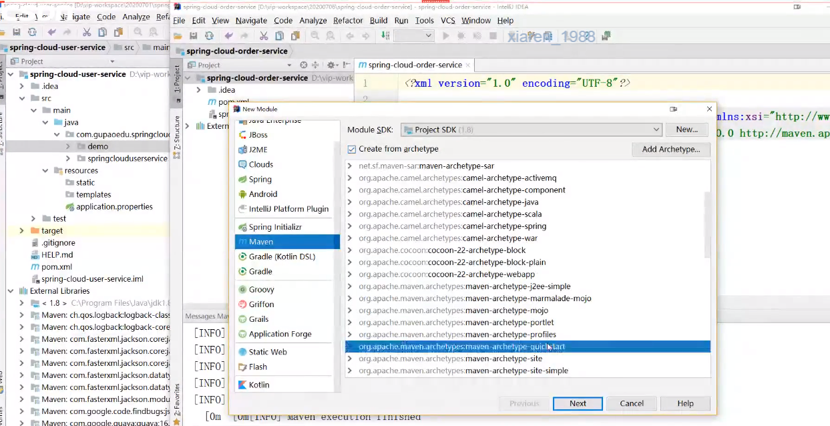Click Cancel in New Module dialog
Screen dimensions: 830x426
pyautogui.click(x=632, y=403)
